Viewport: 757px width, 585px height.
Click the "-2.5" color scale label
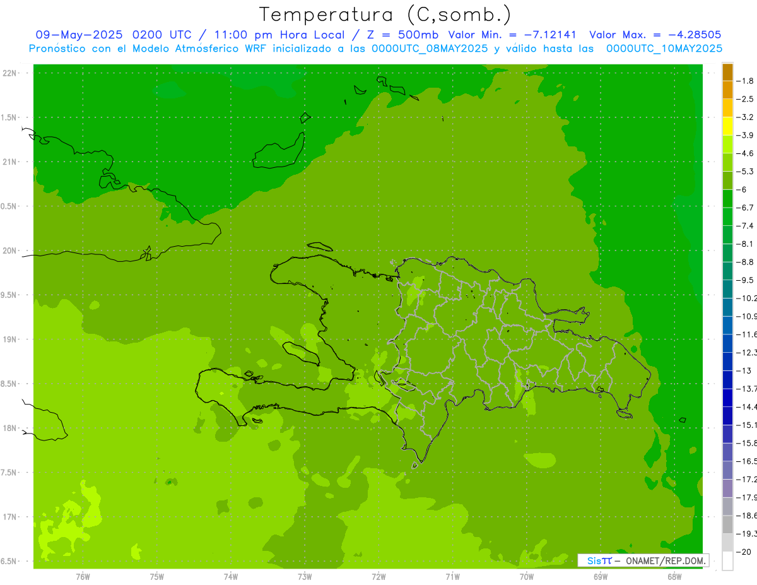pyautogui.click(x=745, y=99)
